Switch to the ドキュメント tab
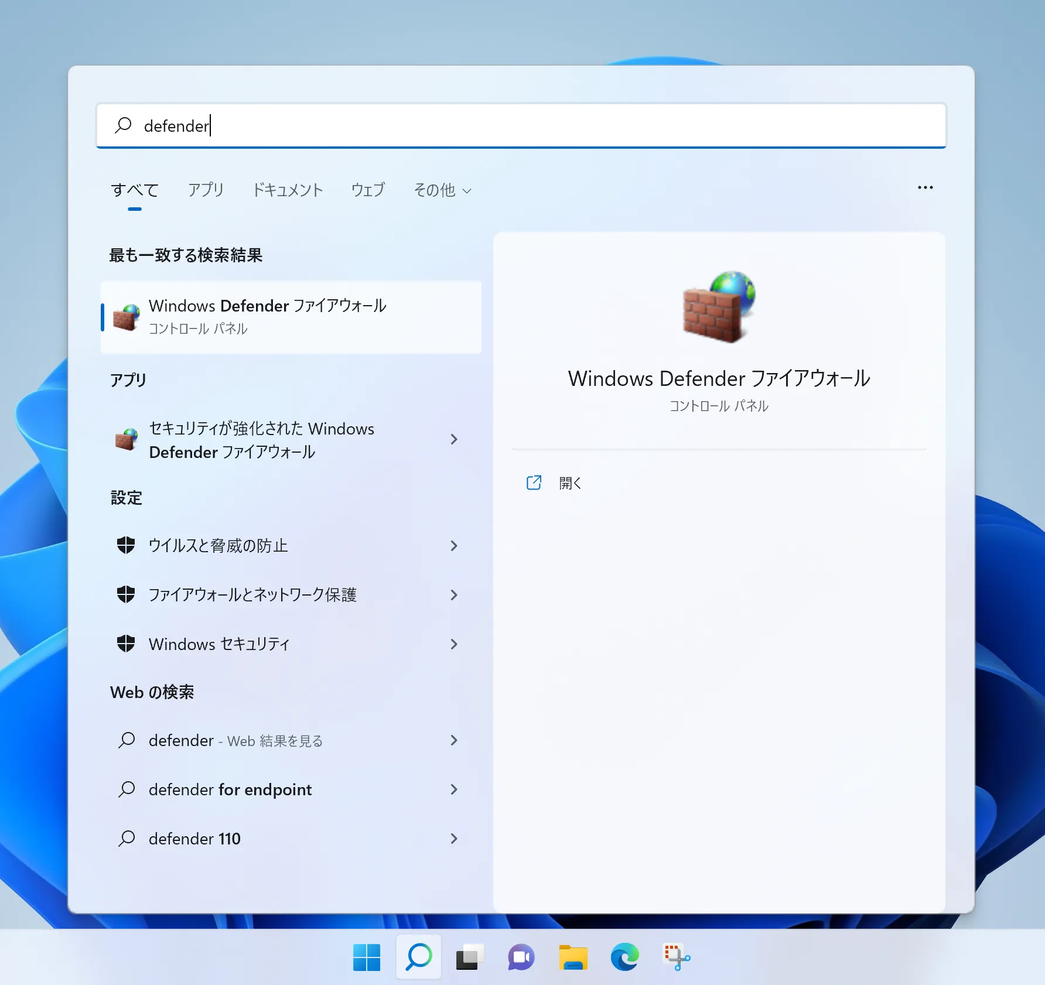The height and width of the screenshot is (985, 1045). 288,190
